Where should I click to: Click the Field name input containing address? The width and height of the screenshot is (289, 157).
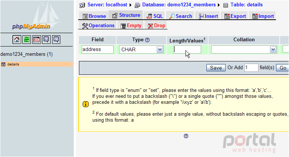(98, 49)
